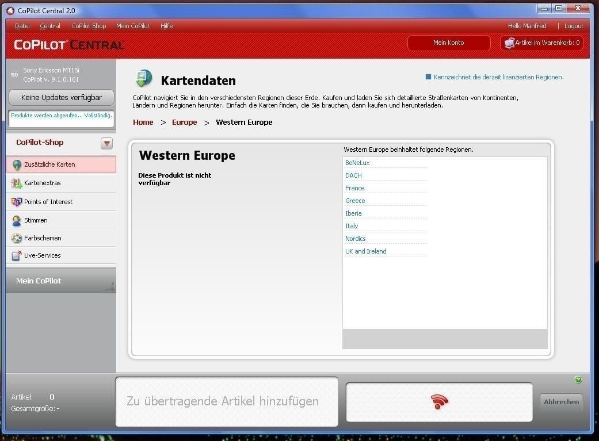Click the red wireless signal icon
The image size is (599, 441).
pyautogui.click(x=439, y=402)
